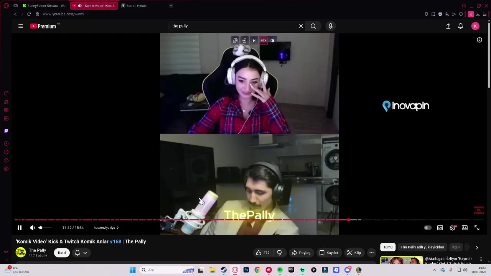491x276 pixels.
Task: Open a new browser tab with plus
Action: [x=171, y=6]
